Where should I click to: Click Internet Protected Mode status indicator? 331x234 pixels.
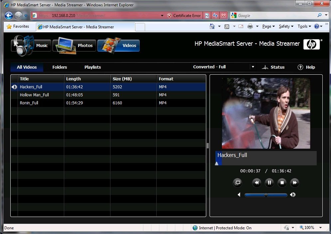click(x=222, y=228)
